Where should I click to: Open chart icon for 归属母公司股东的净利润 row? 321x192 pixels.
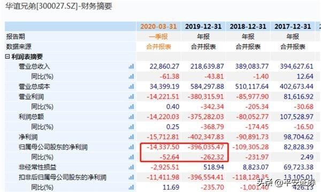(x=131, y=147)
